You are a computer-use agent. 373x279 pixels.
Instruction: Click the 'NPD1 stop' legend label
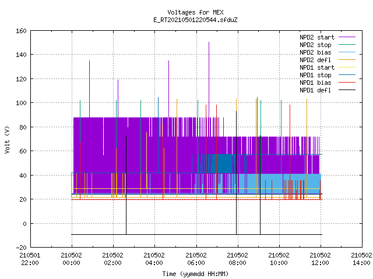pyautogui.click(x=315, y=75)
